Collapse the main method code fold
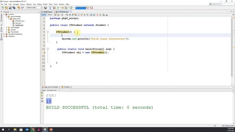This screenshot has width=235, height=132. coord(48,49)
